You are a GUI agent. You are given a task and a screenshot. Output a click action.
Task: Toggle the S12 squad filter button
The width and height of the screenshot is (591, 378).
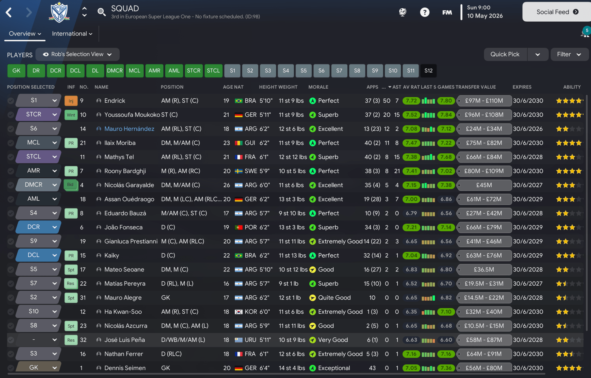pos(428,70)
